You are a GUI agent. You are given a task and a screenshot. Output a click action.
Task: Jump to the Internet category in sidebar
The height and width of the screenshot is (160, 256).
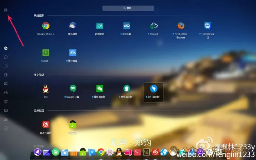click(6, 48)
